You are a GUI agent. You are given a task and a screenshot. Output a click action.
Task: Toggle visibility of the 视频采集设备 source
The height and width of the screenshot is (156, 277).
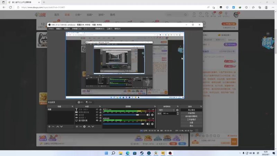click(x=97, y=112)
